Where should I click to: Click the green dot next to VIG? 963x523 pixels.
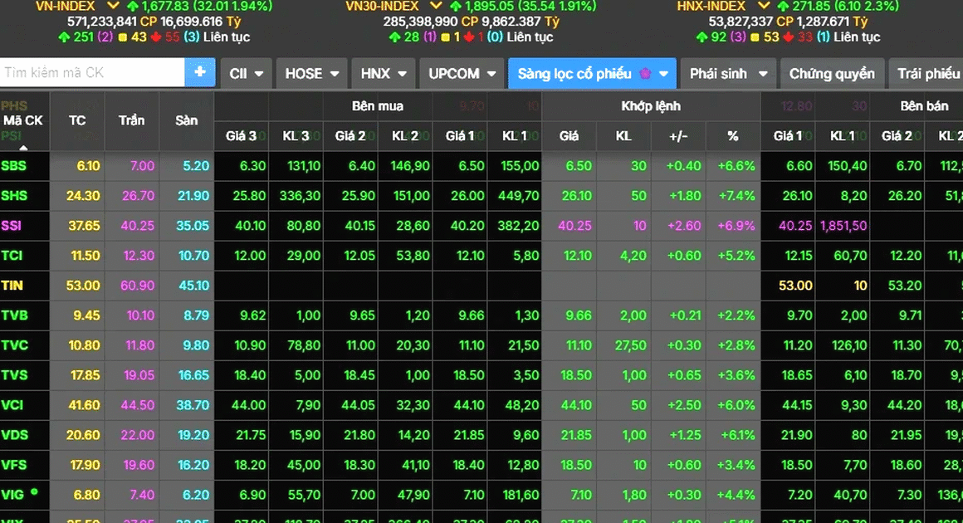point(34,491)
